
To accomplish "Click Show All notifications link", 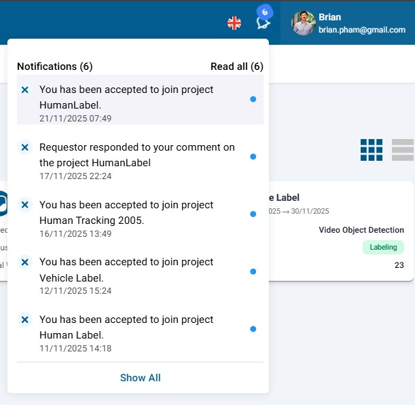I will pyautogui.click(x=140, y=378).
